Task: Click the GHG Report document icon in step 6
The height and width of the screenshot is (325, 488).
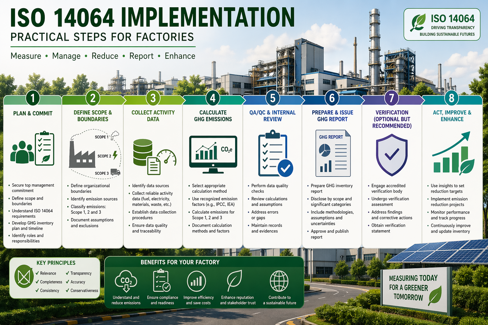Action: pyautogui.click(x=332, y=152)
